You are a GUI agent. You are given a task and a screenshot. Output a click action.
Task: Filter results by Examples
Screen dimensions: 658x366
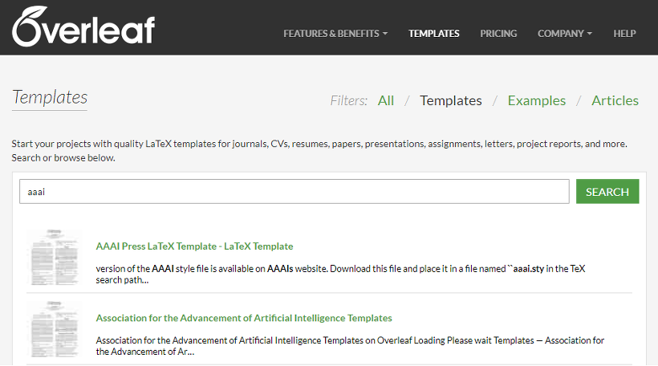pyautogui.click(x=536, y=101)
